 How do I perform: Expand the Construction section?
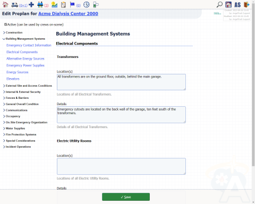13,32
